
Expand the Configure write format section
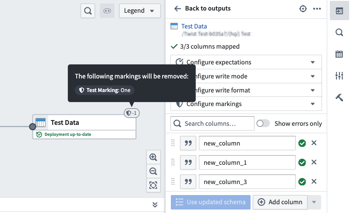click(x=246, y=90)
